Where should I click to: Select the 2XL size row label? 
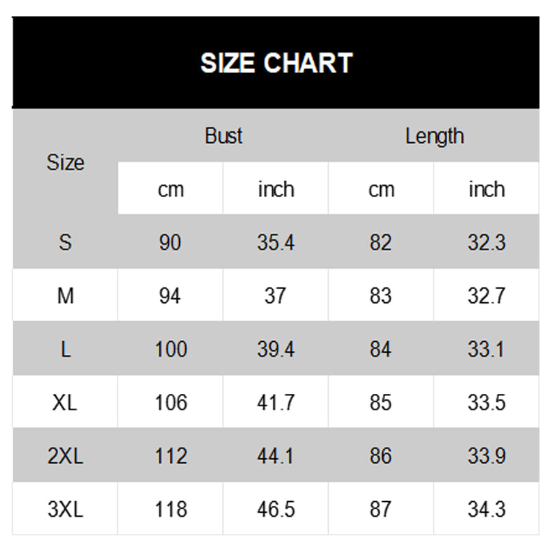(x=66, y=455)
